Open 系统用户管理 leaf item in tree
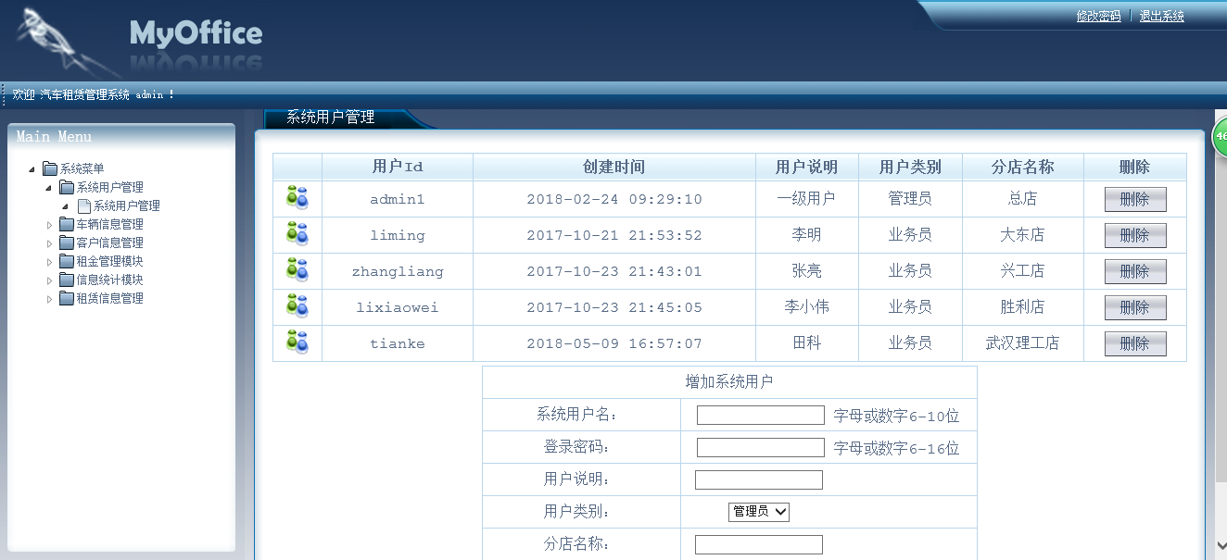Screen dimensions: 1227x560 tap(127, 205)
